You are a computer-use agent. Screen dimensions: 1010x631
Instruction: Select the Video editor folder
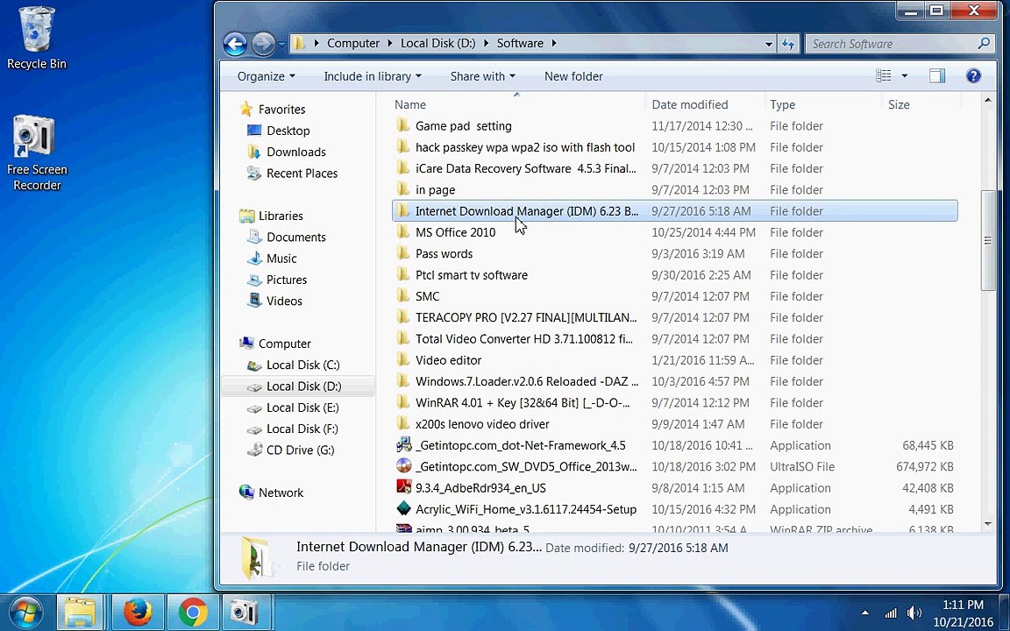(x=448, y=360)
